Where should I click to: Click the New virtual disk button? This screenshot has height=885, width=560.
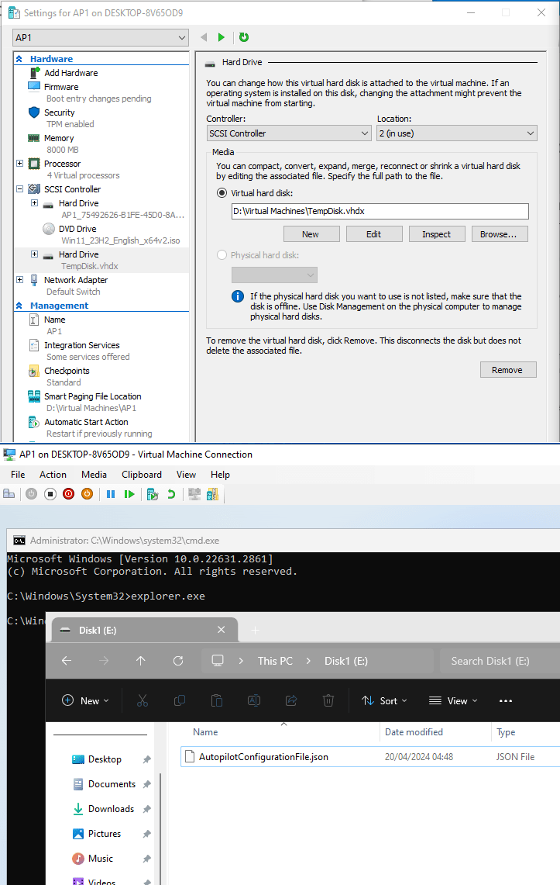click(x=311, y=234)
